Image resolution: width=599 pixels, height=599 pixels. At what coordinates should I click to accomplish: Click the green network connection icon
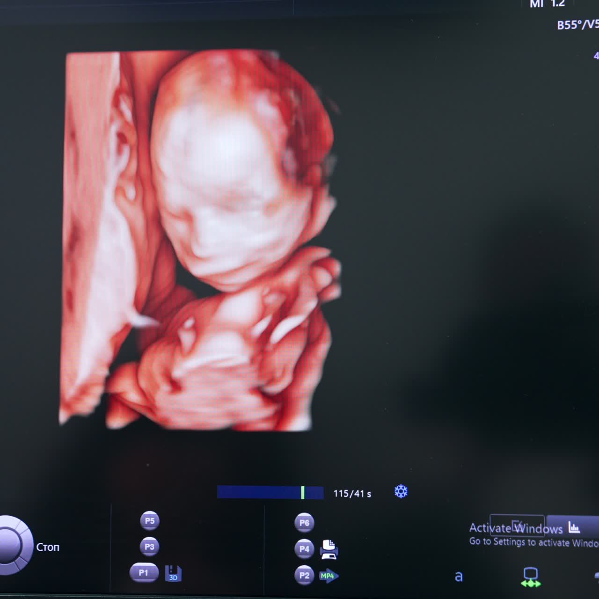point(531,577)
